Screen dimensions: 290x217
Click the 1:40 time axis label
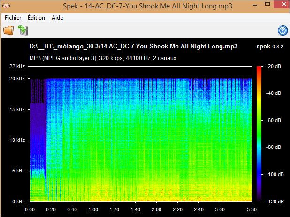coord(136,209)
